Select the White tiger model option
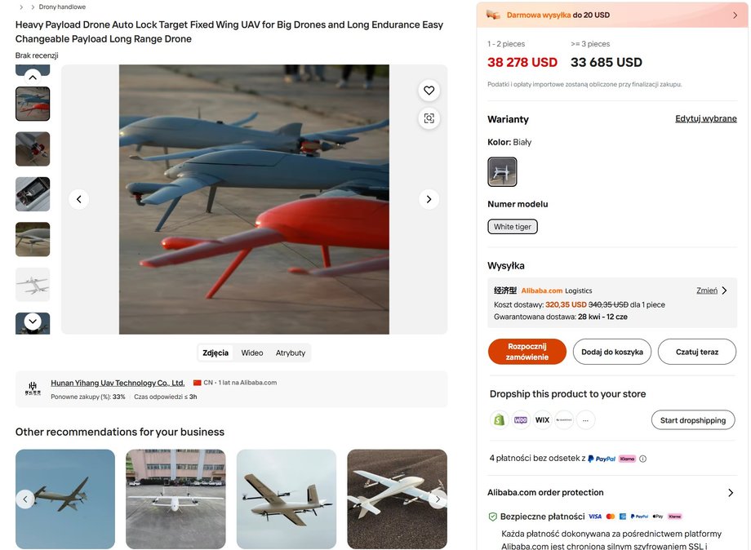Image resolution: width=751 pixels, height=550 pixels. pyautogui.click(x=512, y=226)
